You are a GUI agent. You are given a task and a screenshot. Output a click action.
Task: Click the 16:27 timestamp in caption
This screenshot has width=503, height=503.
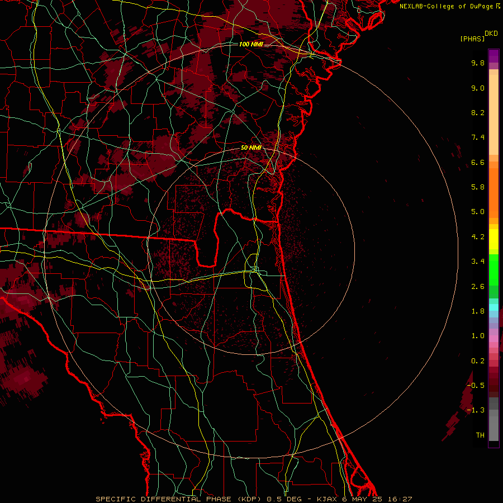point(400,499)
